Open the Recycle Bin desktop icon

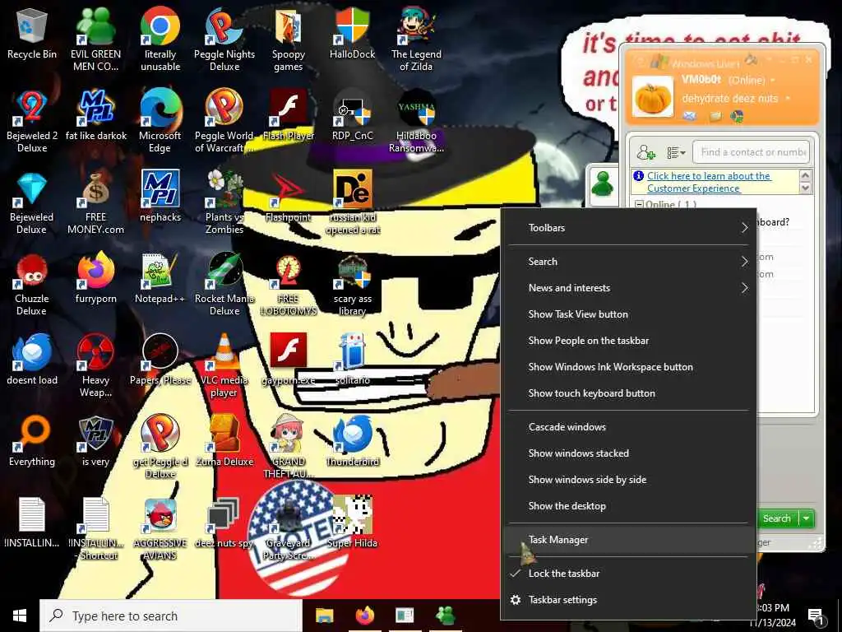(32, 33)
